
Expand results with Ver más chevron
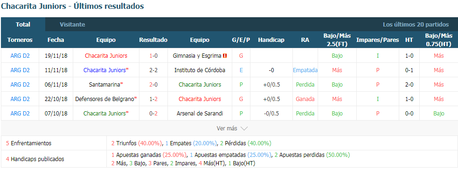244,128
